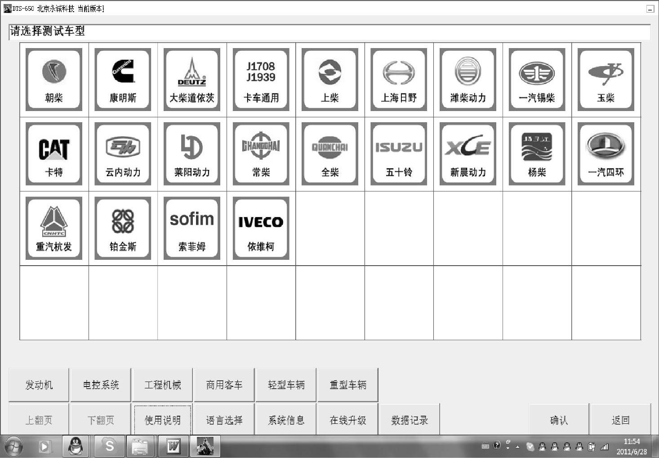Choose the ISUZU 五十铃 icon
Viewport: 659px width, 458px height.
click(399, 154)
